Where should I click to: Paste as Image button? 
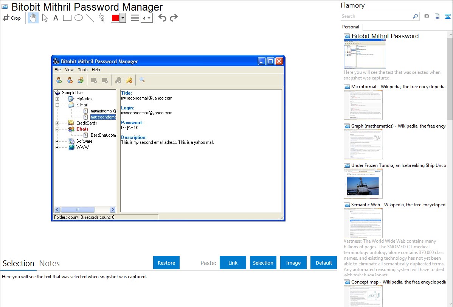point(293,263)
